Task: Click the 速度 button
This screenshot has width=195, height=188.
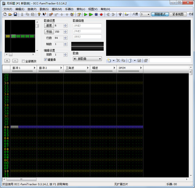Action: [x=49, y=25]
